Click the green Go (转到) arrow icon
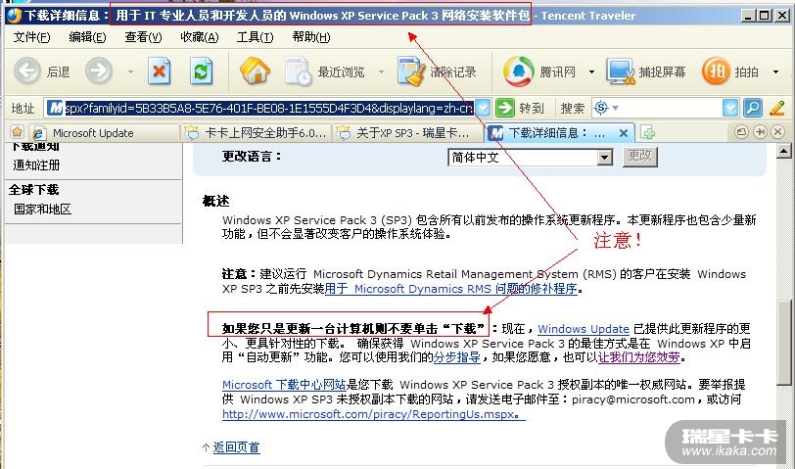 (504, 108)
